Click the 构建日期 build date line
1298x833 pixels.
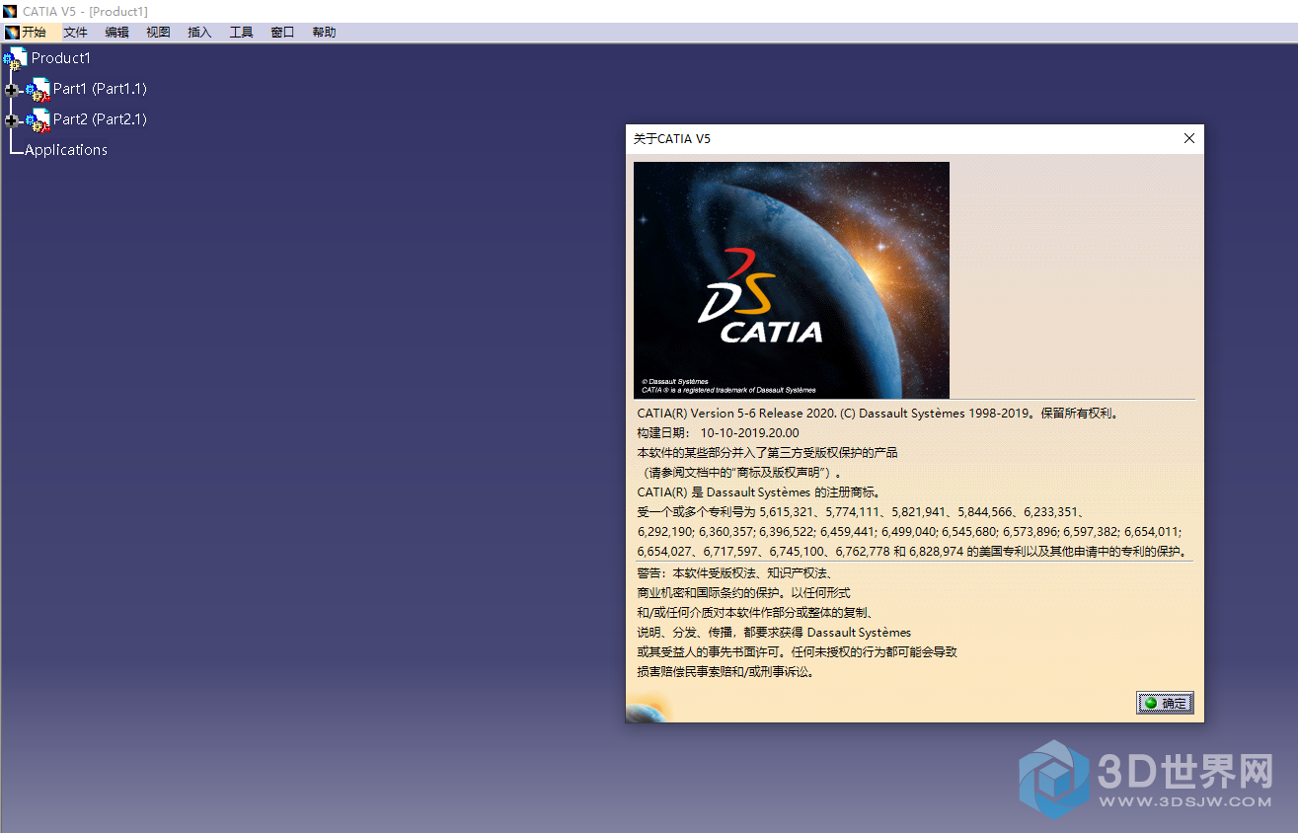pyautogui.click(x=719, y=432)
